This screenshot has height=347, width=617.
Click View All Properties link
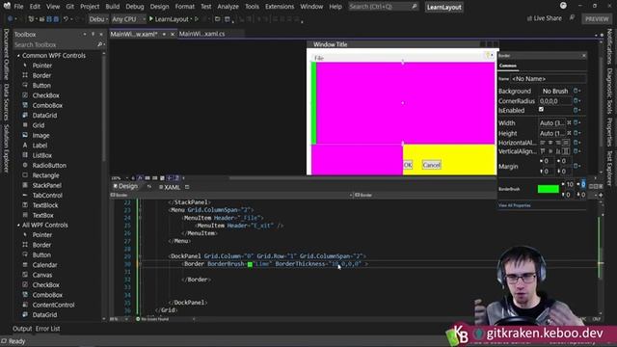[514, 205]
